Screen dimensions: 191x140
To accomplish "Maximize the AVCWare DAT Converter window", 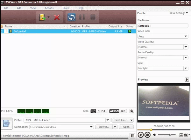I will click(x=182, y=2).
